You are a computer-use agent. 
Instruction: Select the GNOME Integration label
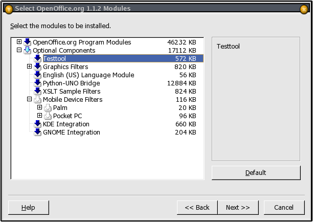click(72, 132)
